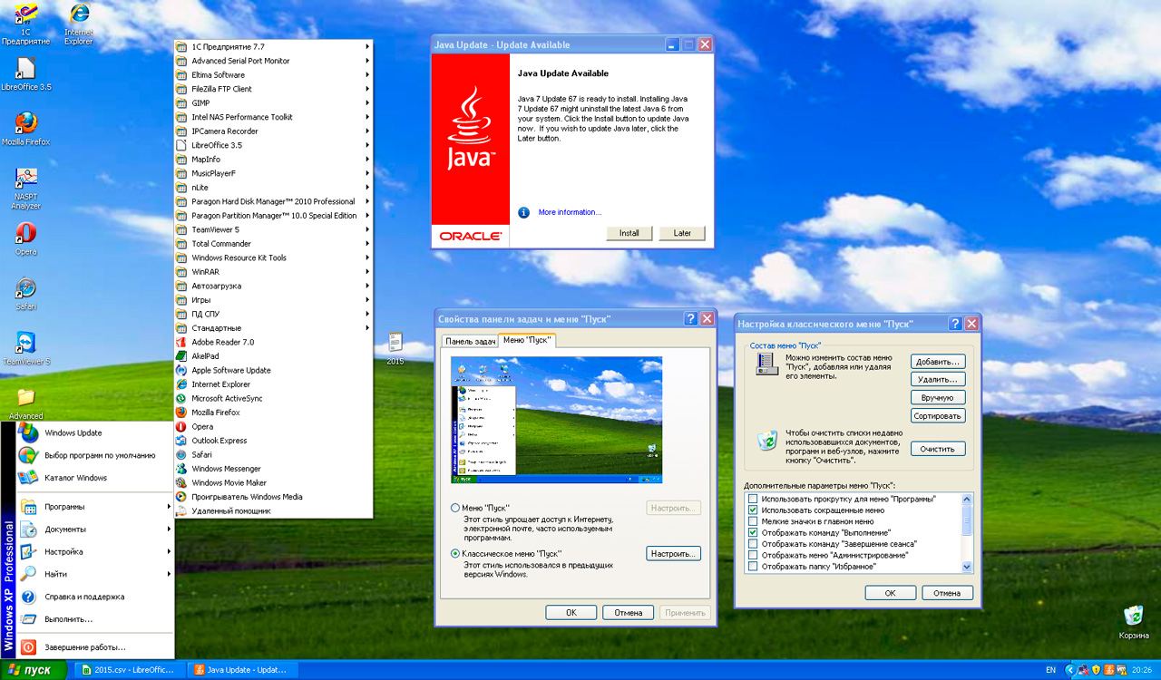This screenshot has width=1161, height=680.
Task: Open Mozilla Firefox desktop icon
Action: (26, 124)
